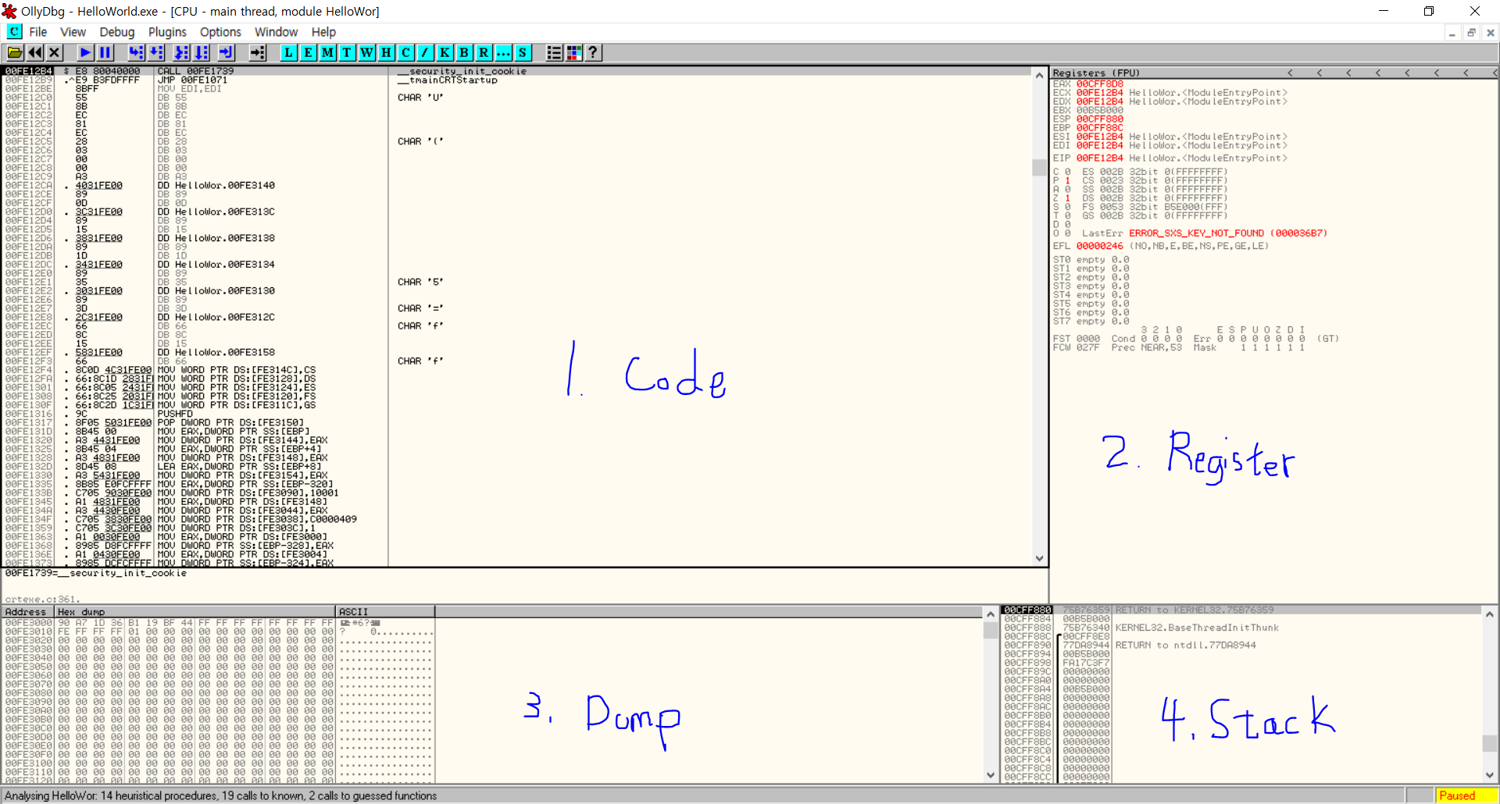Open Windows list with W button
The height and width of the screenshot is (804, 1500).
tap(367, 52)
